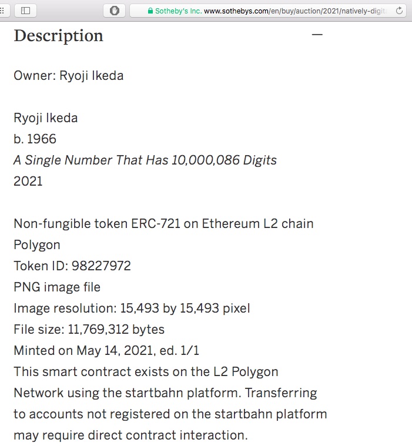Click the dotted grid icon in the toolbar
Screen dimensions: 412x446
point(2,11)
